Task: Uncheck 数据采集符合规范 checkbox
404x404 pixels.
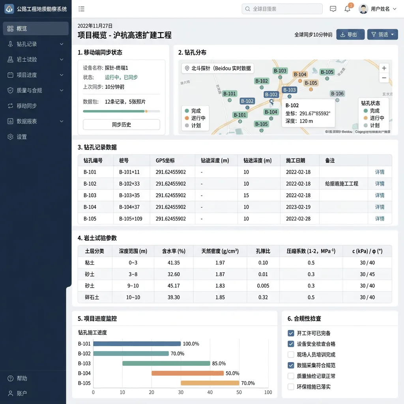Action: coord(291,365)
